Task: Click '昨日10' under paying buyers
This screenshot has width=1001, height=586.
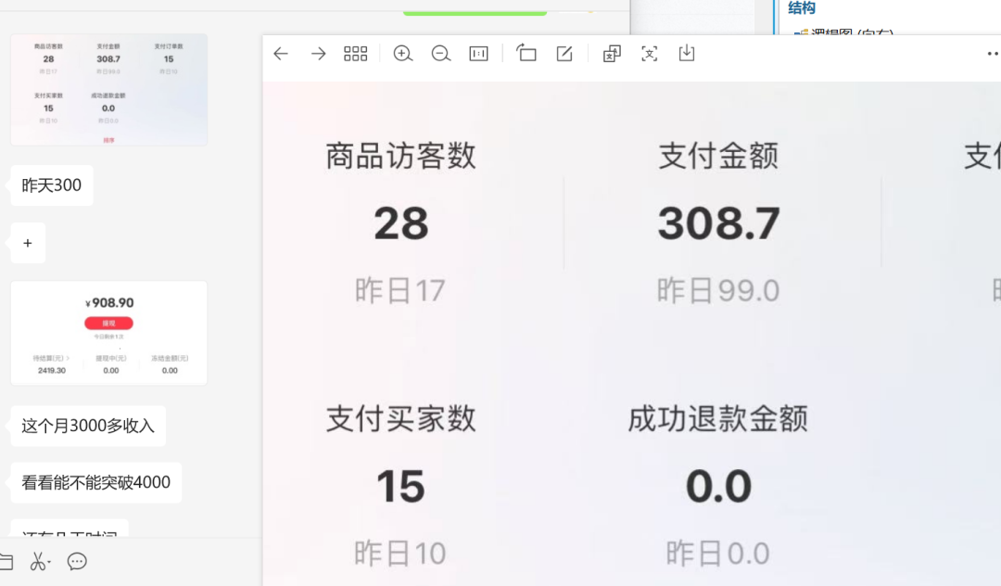Action: 400,554
